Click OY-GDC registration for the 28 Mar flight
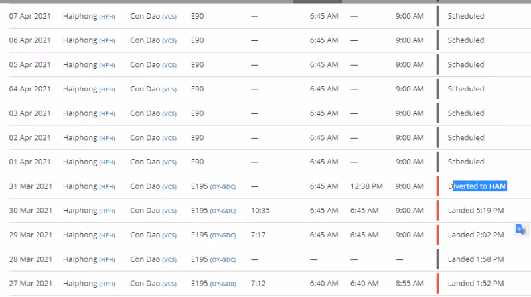Image resolution: width=531 pixels, height=297 pixels. pos(223,259)
